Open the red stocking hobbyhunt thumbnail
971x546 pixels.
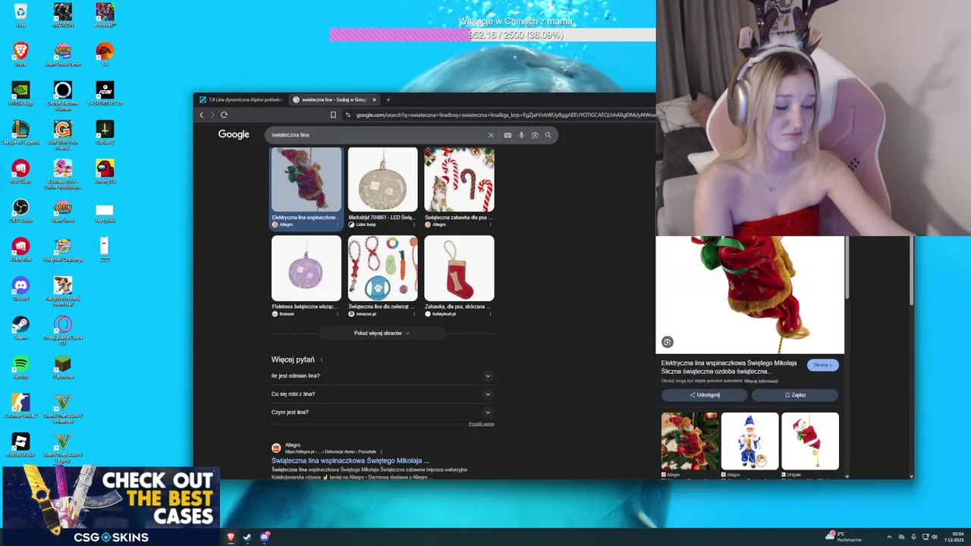[x=459, y=268]
